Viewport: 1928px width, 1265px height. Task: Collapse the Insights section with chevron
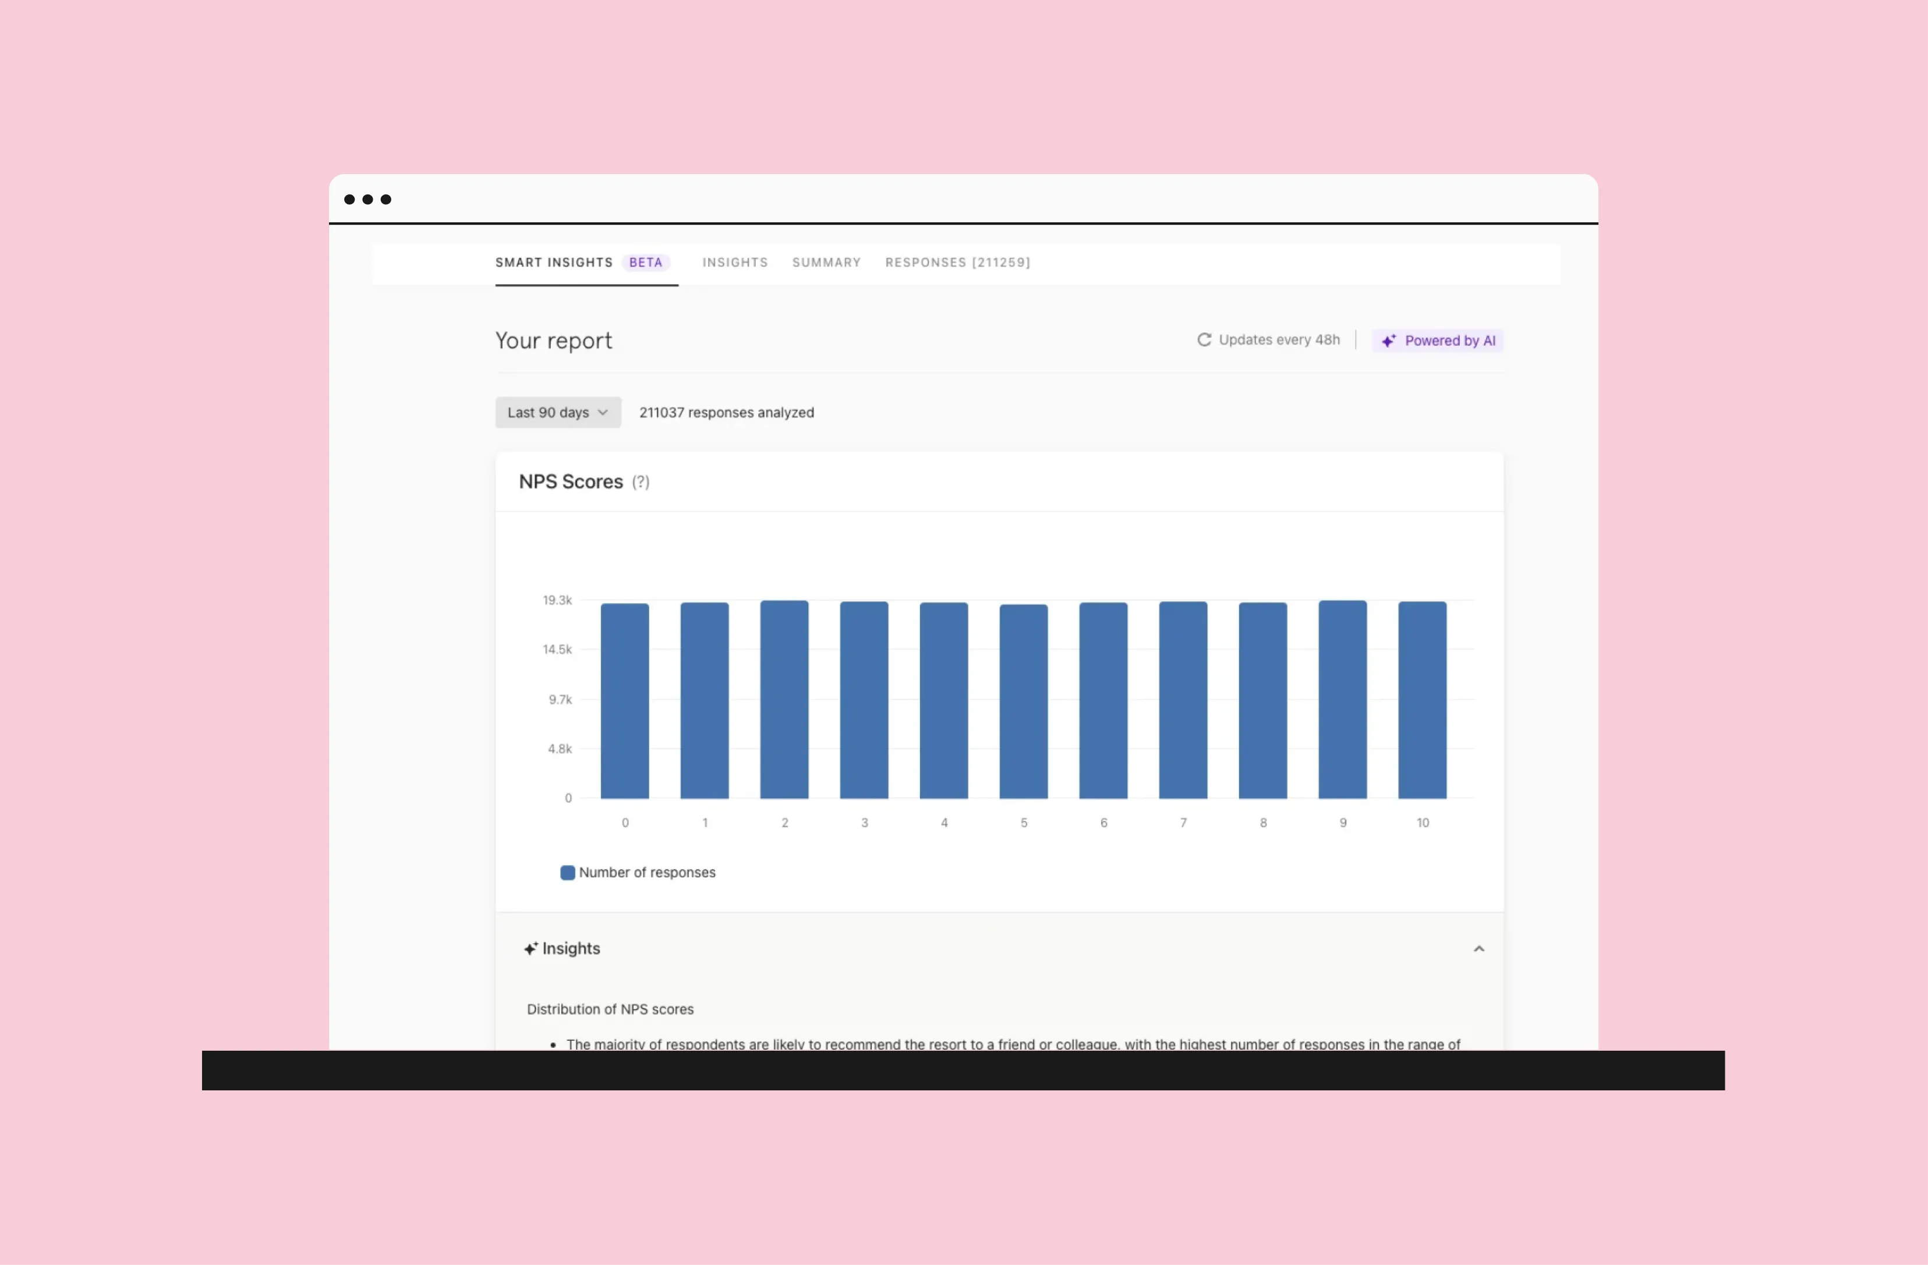1478,948
